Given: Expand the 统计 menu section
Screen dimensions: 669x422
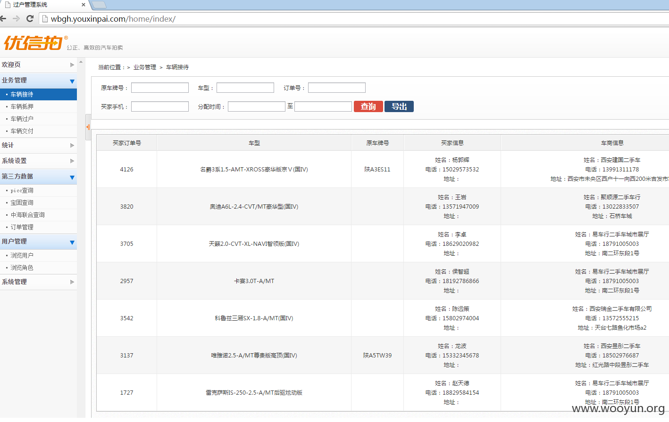Looking at the screenshot, I should [38, 145].
